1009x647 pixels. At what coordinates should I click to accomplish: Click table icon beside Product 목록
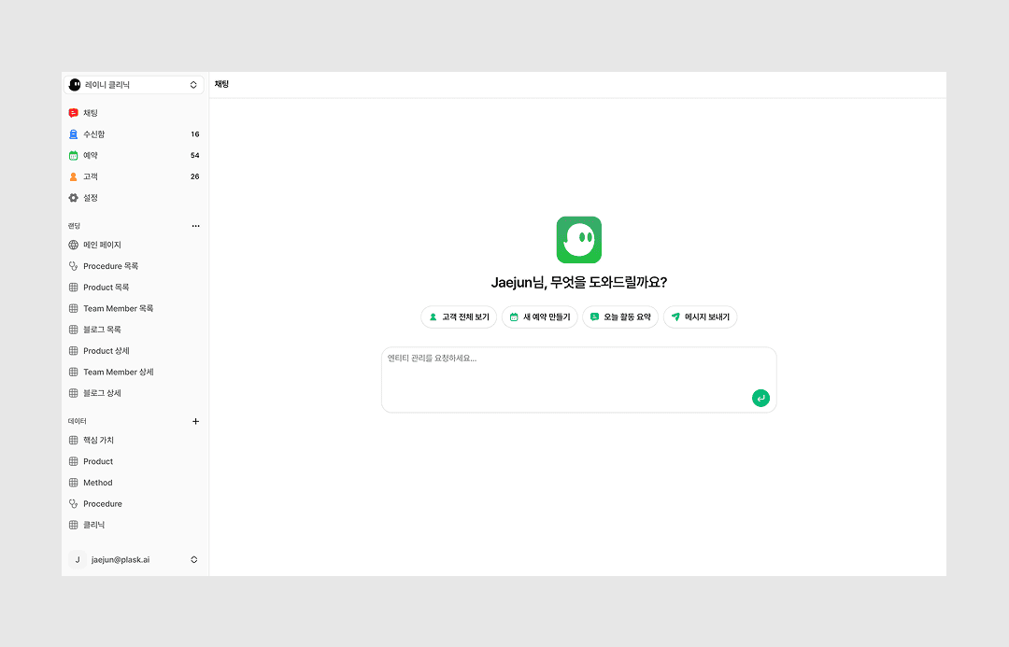[x=74, y=288]
